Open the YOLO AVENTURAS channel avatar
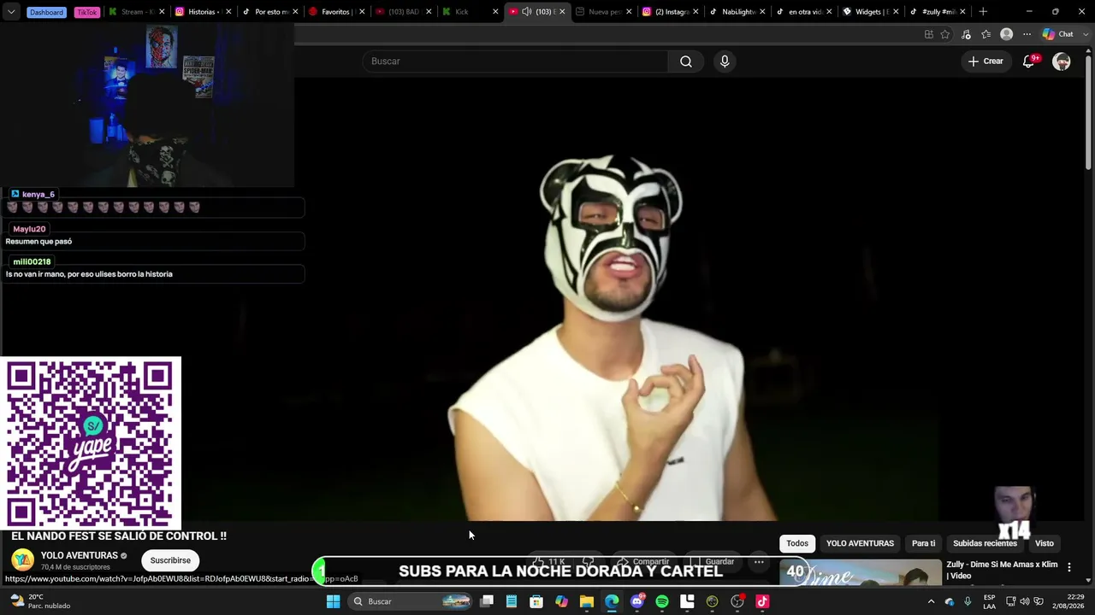 click(23, 560)
